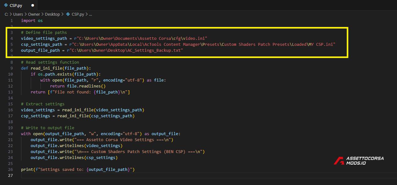Click 'output_file.writelines(csp_settings)' line

pyautogui.click(x=74, y=157)
